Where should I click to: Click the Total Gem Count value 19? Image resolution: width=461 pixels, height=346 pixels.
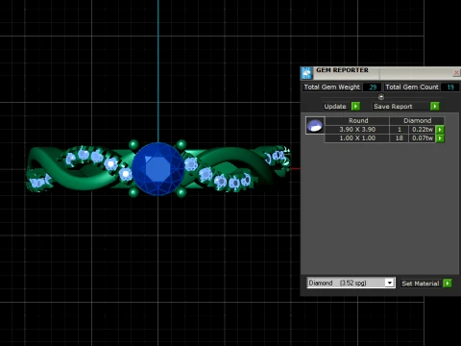(450, 87)
